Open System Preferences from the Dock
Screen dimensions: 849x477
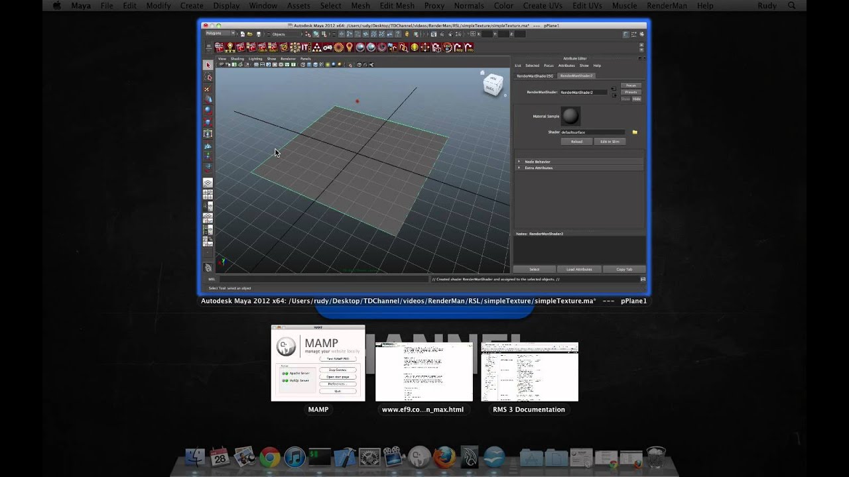pyautogui.click(x=369, y=457)
